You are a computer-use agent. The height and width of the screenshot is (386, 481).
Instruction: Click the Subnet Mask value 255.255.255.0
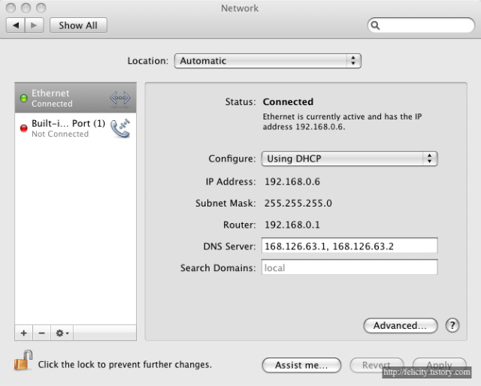point(298,203)
